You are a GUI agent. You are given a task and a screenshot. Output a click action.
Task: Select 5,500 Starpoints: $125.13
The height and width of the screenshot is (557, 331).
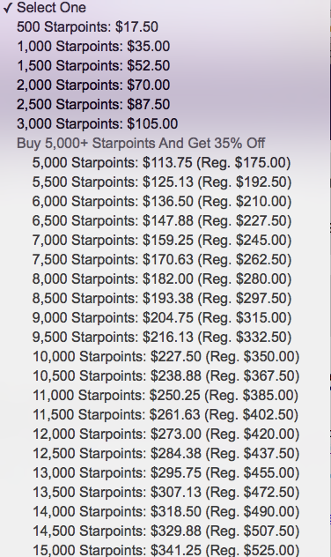point(165,182)
